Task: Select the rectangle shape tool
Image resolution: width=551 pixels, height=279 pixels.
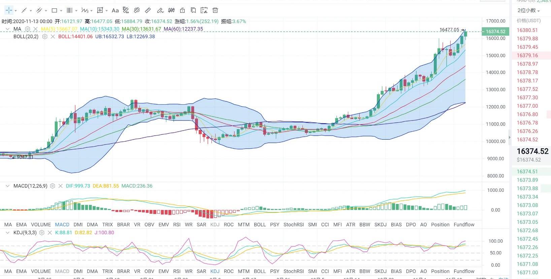Action: pos(54,10)
